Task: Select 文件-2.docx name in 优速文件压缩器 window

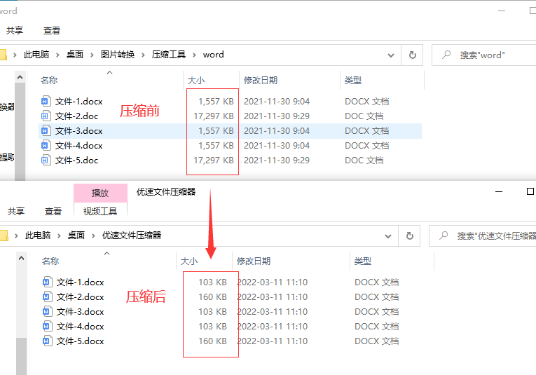Action: point(81,297)
